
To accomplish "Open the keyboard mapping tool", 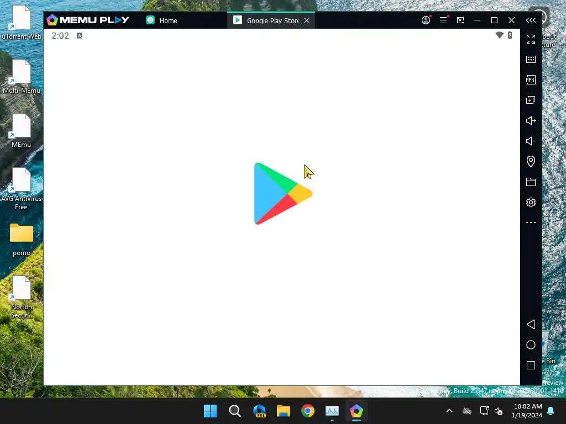I will pos(531,59).
